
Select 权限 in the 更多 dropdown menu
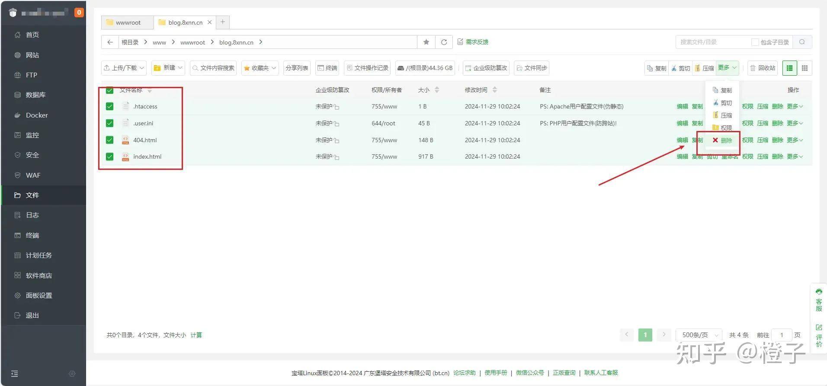click(x=722, y=128)
